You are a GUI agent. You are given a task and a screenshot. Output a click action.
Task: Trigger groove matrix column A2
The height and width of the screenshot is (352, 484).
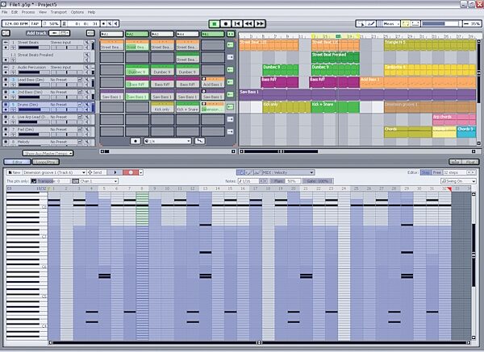click(137, 34)
